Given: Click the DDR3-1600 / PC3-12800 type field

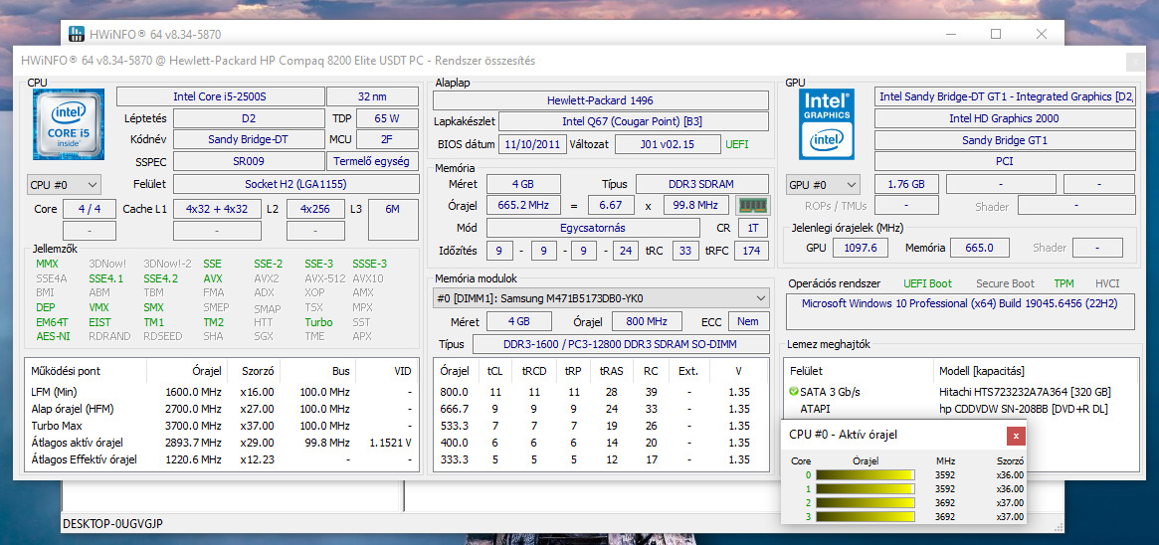Looking at the screenshot, I should [621, 344].
